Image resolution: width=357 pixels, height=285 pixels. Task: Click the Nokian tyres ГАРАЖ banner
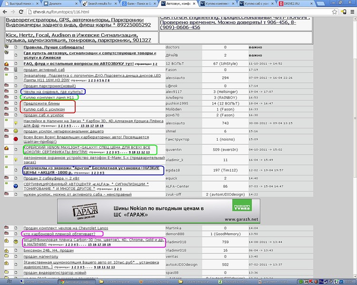159,211
